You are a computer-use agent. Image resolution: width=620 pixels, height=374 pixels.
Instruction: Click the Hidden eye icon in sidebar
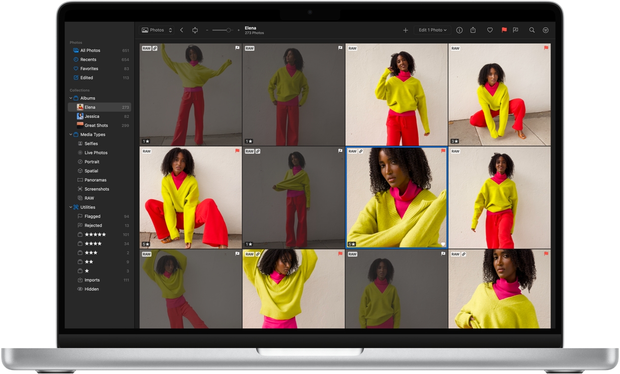pos(80,289)
